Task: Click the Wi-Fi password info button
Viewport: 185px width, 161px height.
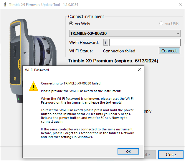Action: (x=105, y=42)
